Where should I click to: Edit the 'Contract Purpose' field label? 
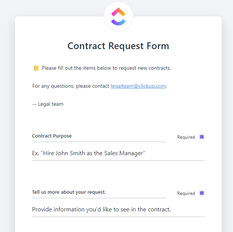pos(52,136)
